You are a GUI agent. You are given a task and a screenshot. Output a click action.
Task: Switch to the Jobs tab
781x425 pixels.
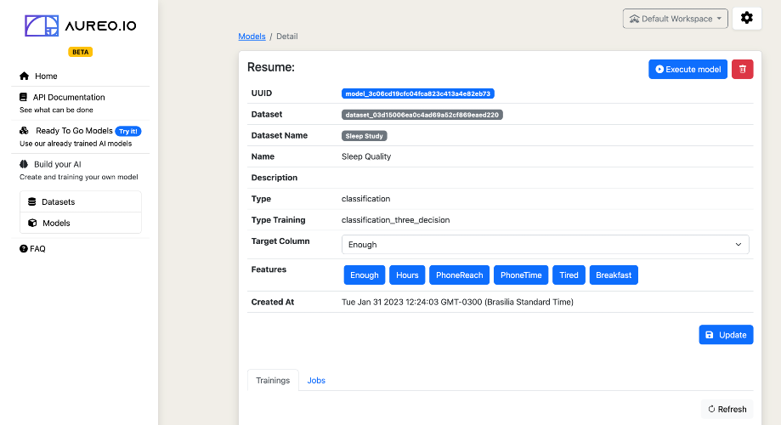coord(316,380)
